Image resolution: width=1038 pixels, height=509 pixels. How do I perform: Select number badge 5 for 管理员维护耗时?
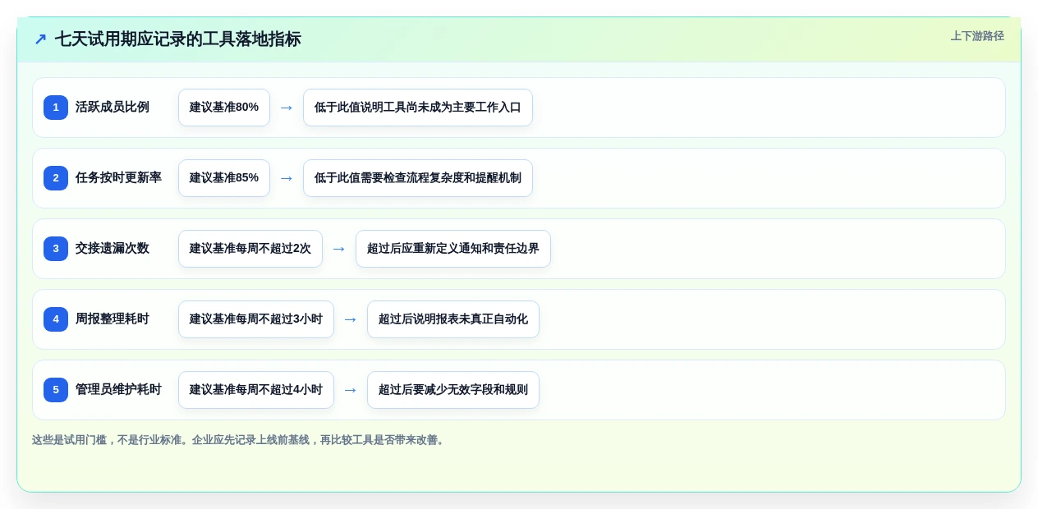[x=56, y=390]
